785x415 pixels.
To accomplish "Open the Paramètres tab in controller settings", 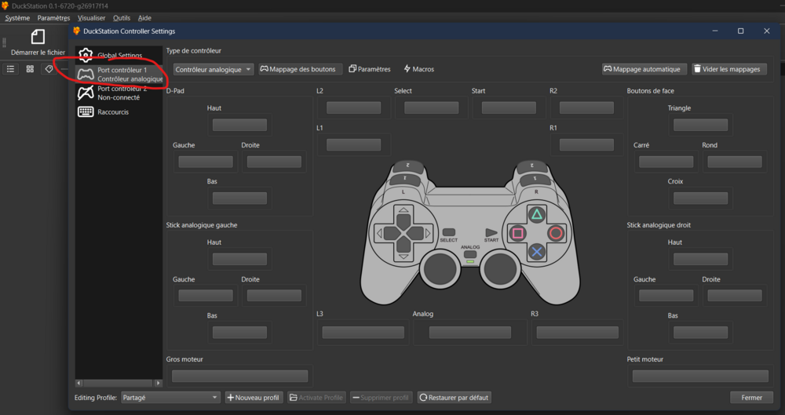I will coord(370,69).
